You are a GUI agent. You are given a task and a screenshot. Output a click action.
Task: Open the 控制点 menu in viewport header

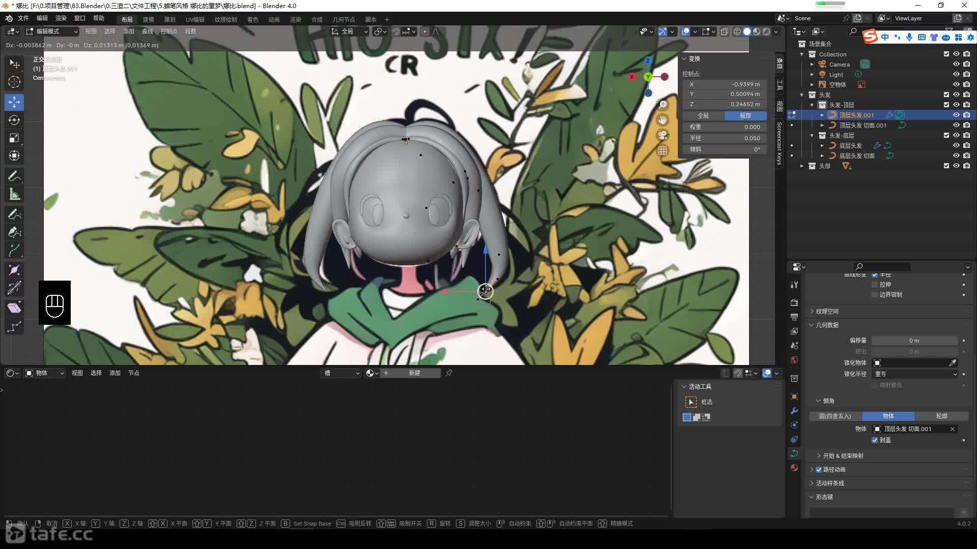pos(169,32)
